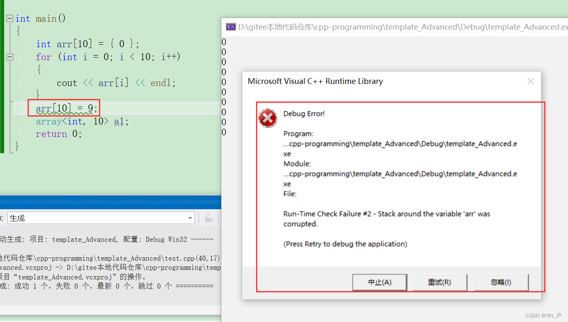Click the 'File:' label in the dialog
The image size is (568, 322).
tap(290, 194)
